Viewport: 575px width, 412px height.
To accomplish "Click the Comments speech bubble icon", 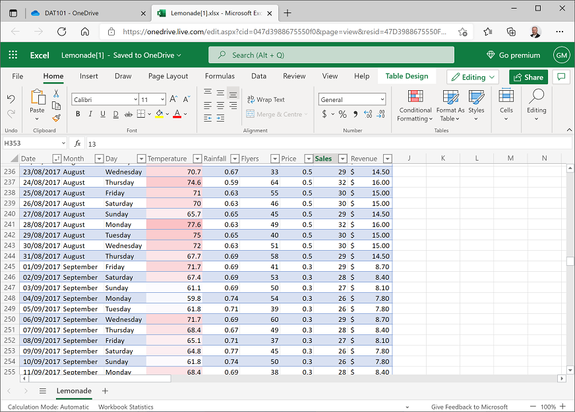I will tap(560, 77).
